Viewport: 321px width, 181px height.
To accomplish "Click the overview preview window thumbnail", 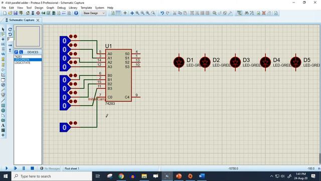I will pyautogui.click(x=28, y=36).
